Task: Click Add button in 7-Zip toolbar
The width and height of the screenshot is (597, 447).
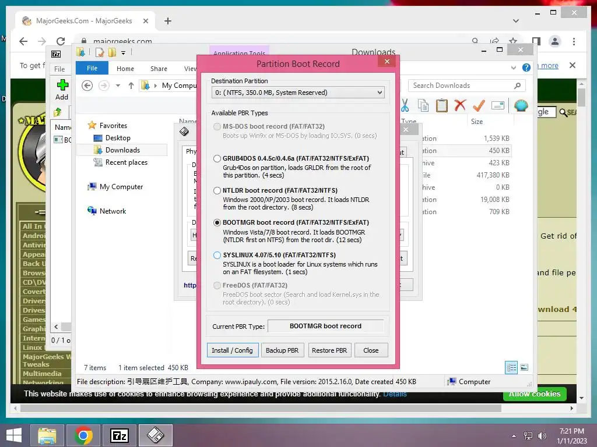Action: (x=62, y=90)
